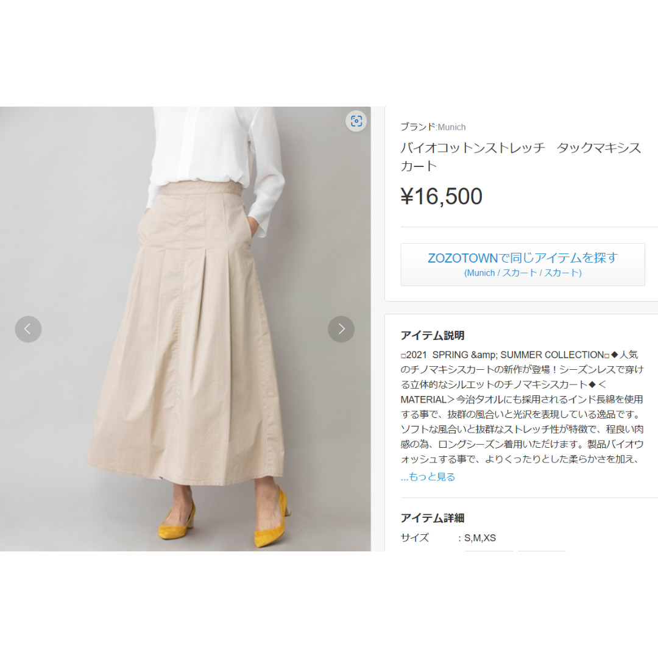This screenshot has width=658, height=658.
Task: Open the Munich brand label
Action: click(x=451, y=127)
